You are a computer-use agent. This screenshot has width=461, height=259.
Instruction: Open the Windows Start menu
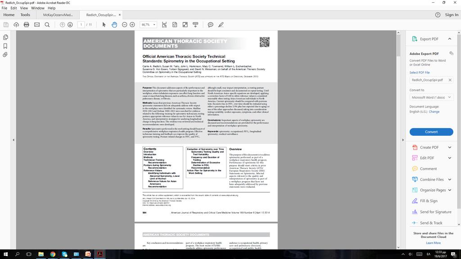(5, 254)
